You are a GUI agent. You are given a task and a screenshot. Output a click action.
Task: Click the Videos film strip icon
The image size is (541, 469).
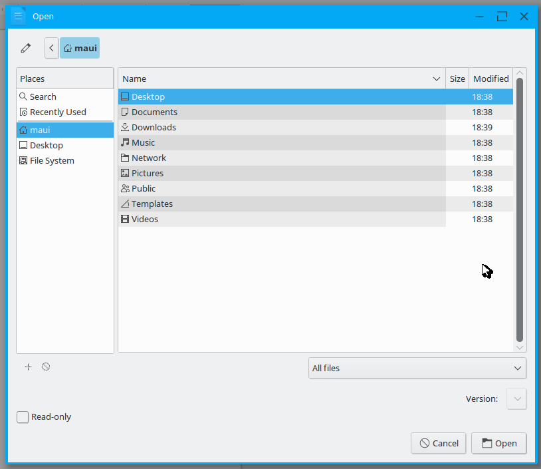[125, 219]
